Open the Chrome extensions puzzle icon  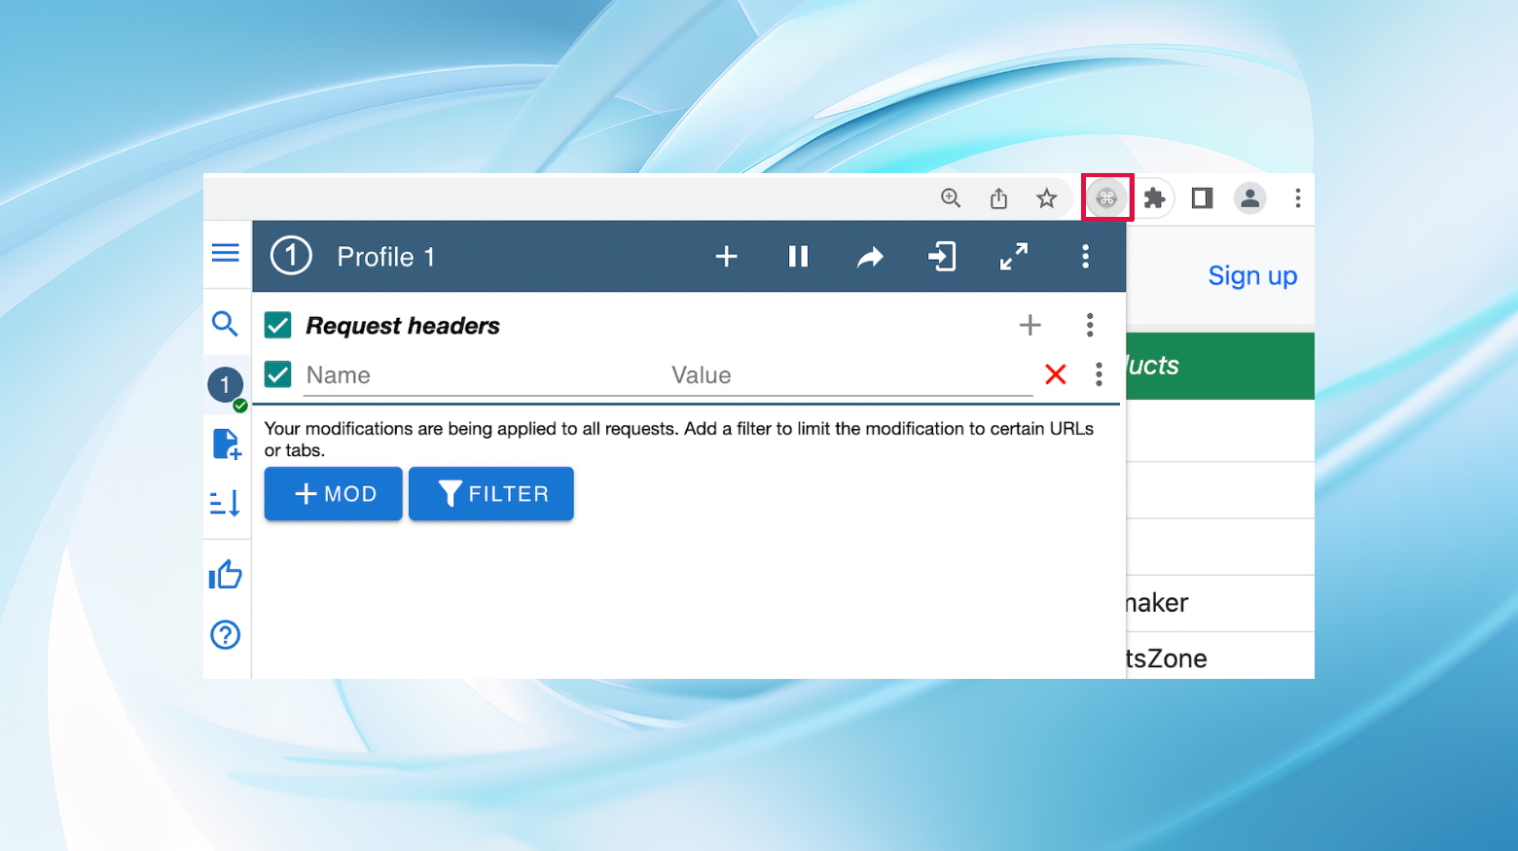tap(1154, 198)
